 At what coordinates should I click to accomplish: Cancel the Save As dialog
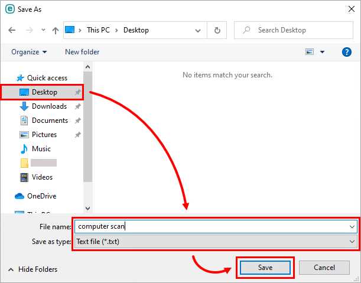click(324, 268)
